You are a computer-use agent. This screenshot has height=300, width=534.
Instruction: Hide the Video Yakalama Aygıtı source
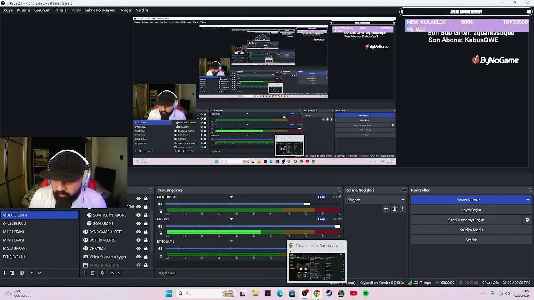point(139,257)
